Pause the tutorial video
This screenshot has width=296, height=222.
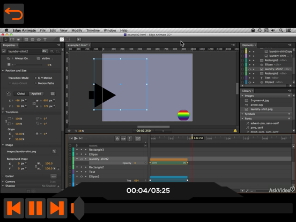point(35,208)
